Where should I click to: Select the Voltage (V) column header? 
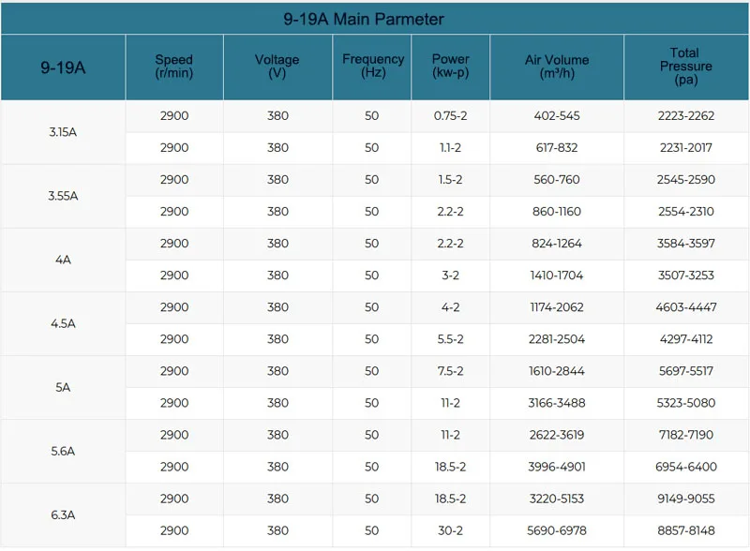point(277,67)
